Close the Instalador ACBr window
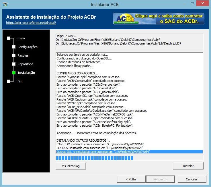 [x=202, y=3]
